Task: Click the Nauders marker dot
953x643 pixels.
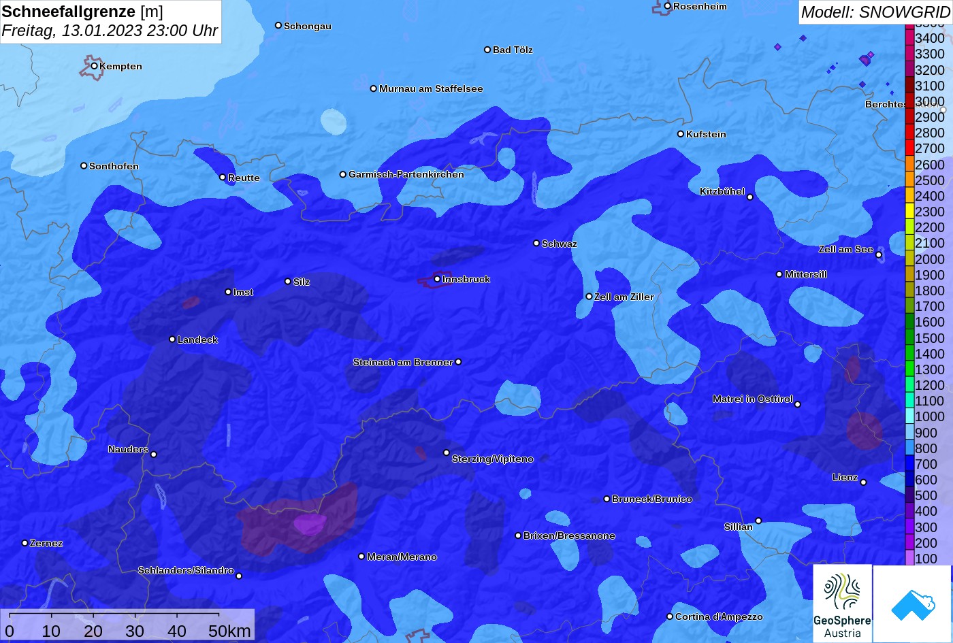Action: tap(154, 455)
